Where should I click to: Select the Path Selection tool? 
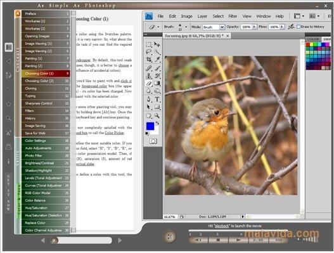149,107
